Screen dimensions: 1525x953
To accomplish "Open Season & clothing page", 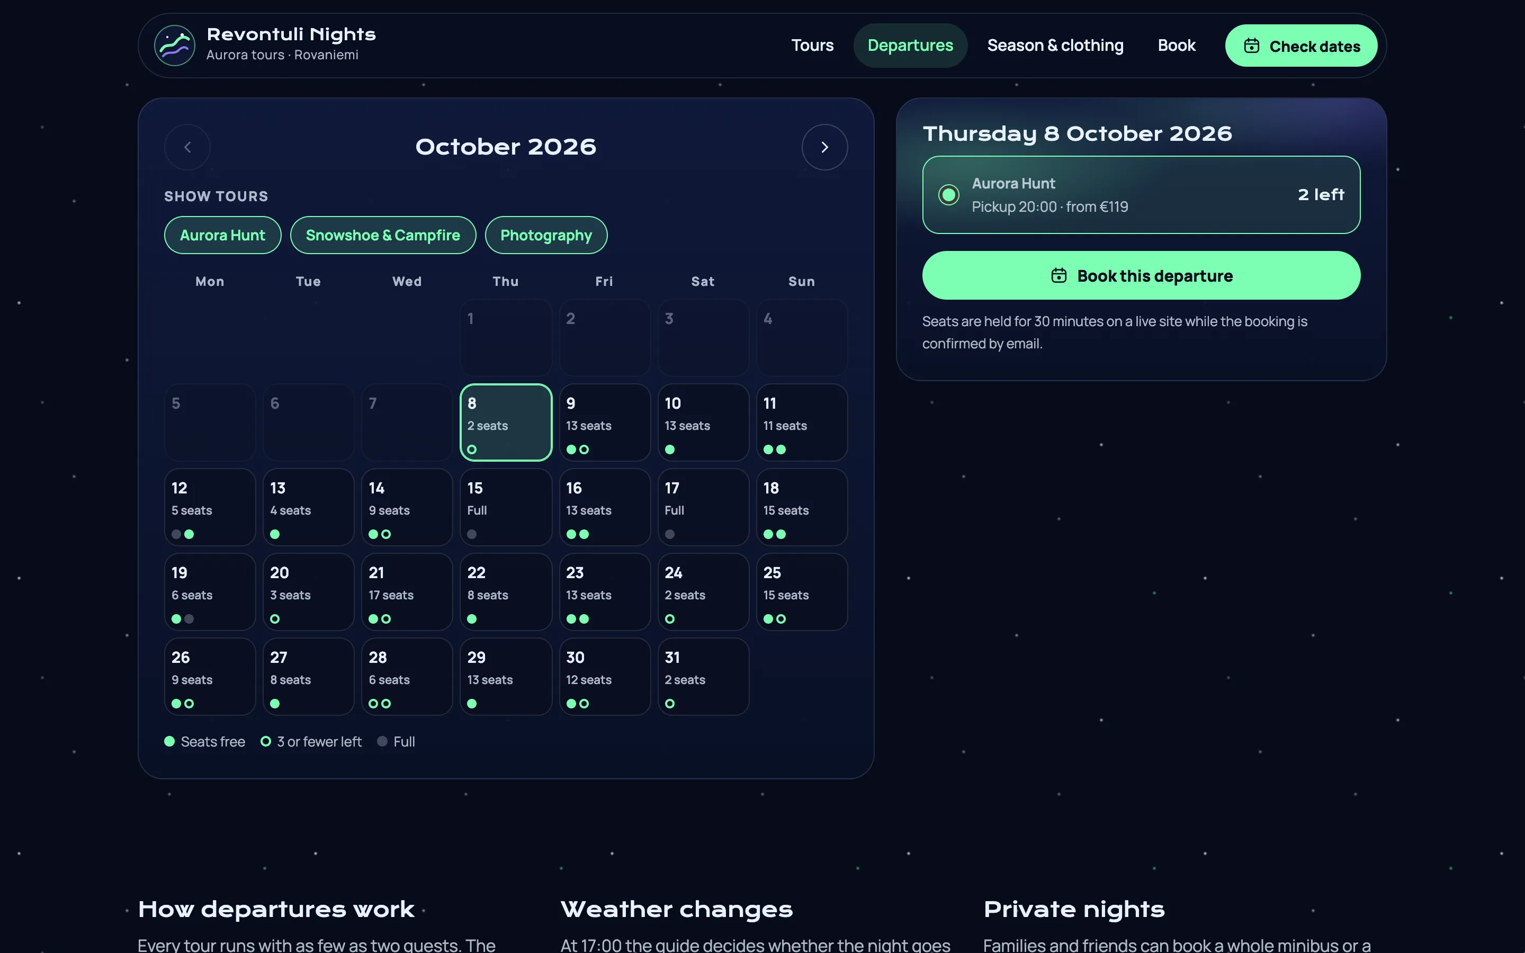I will click(1055, 46).
